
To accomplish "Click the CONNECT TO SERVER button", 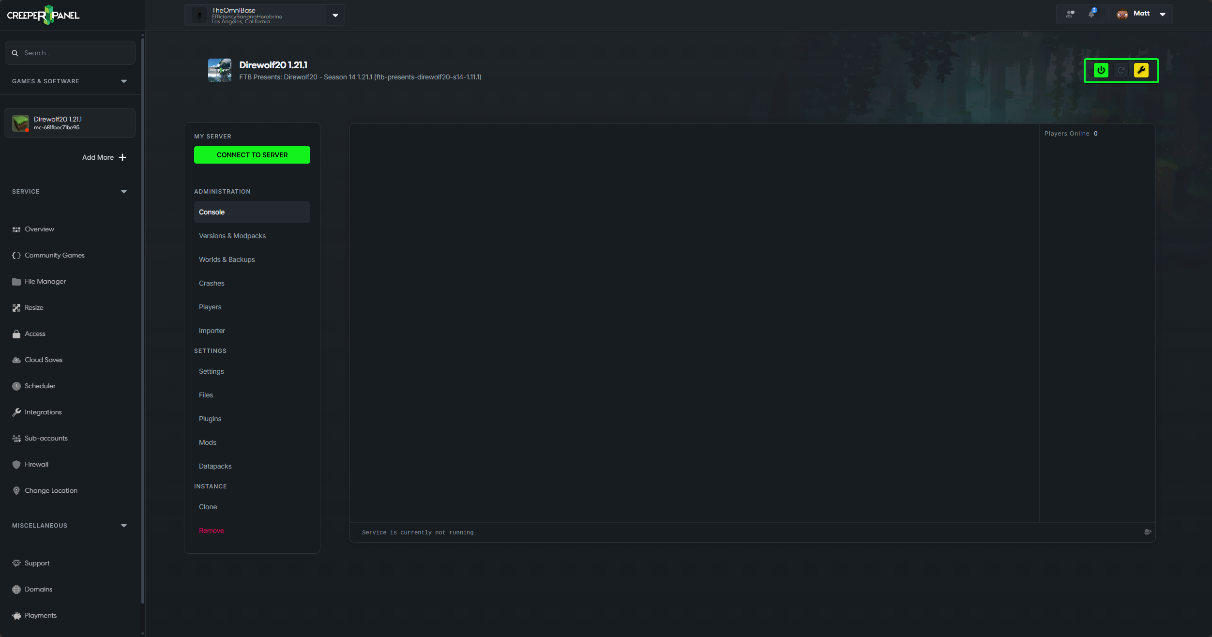I will (x=252, y=155).
